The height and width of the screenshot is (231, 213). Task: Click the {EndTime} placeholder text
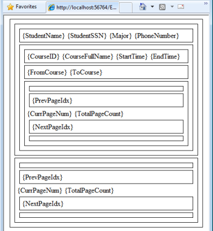click(x=165, y=56)
